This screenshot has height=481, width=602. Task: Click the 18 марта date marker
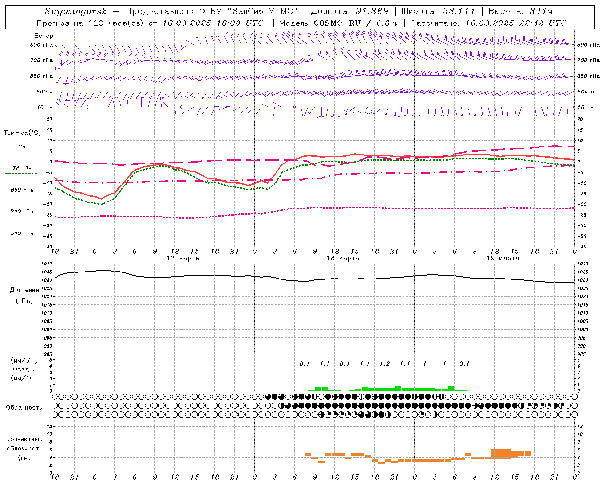343,258
